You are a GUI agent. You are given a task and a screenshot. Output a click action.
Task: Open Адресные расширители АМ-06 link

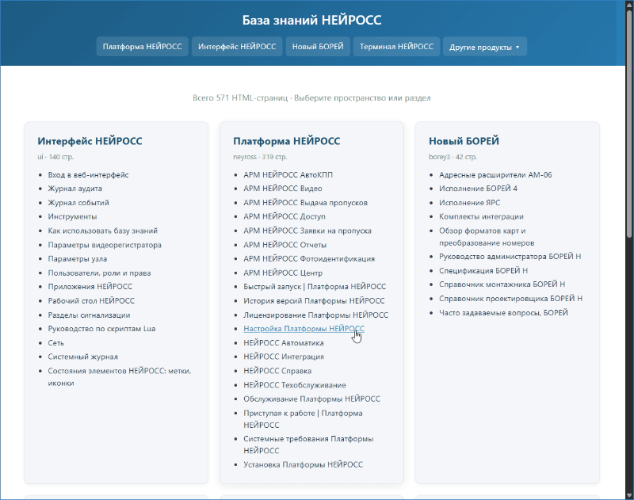495,174
